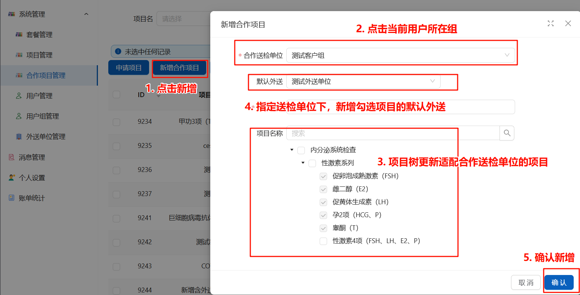Click the fullscreen expand icon in dialog header
The image size is (580, 295).
click(x=551, y=23)
